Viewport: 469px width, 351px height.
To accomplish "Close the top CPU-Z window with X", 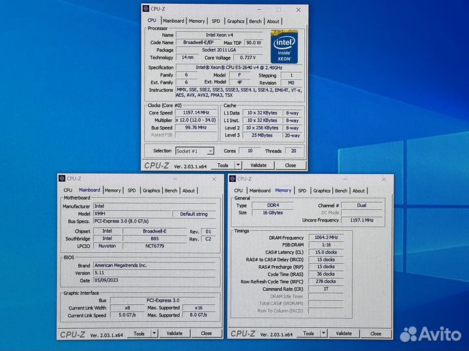I will (298, 10).
